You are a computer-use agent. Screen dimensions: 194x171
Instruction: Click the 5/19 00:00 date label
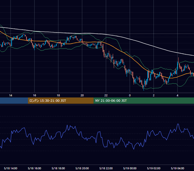[130, 168]
